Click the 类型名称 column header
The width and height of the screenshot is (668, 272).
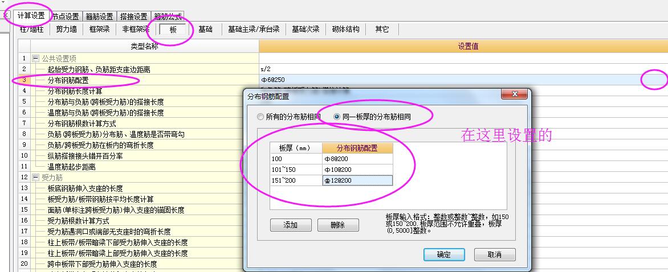click(144, 46)
